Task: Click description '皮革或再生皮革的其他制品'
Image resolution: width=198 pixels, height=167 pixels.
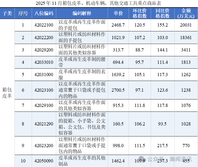Action: (82, 161)
